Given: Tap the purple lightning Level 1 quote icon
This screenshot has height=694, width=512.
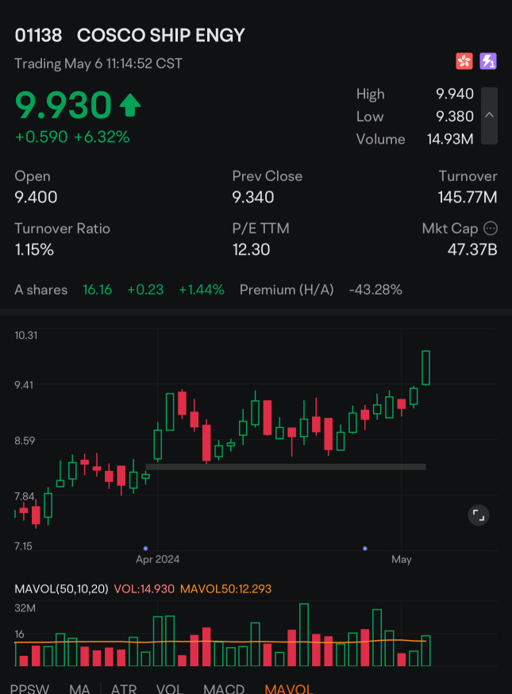Looking at the screenshot, I should tap(488, 61).
